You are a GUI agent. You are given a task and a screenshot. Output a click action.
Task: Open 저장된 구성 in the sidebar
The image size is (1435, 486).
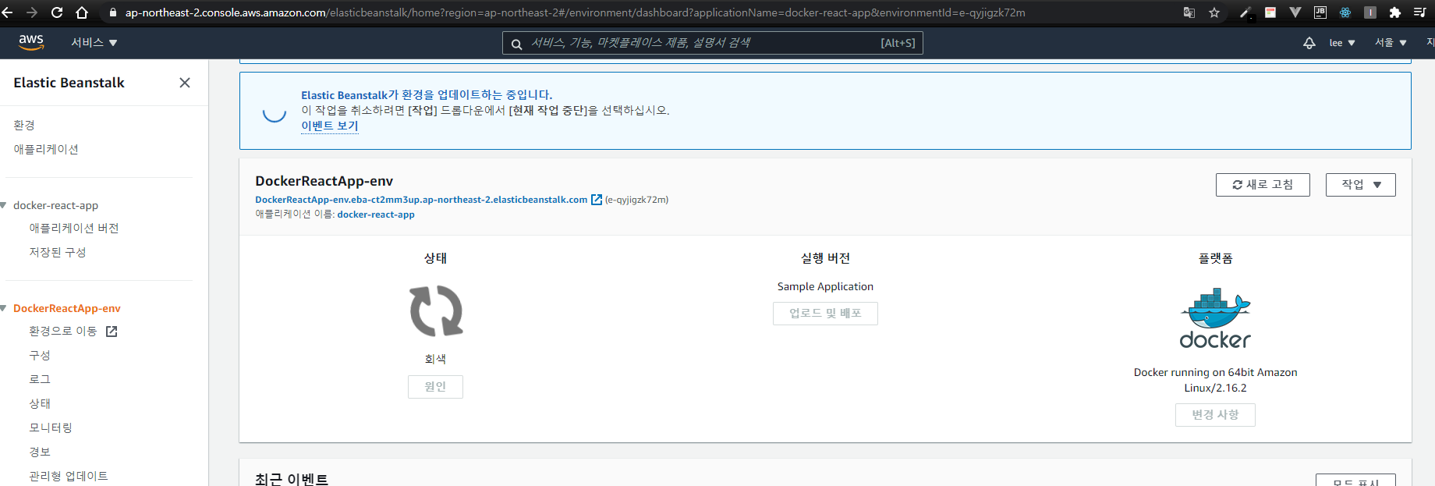point(58,252)
